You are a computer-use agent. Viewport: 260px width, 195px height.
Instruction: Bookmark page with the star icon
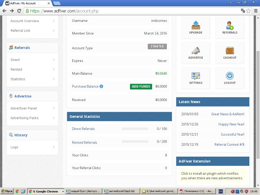coord(248,11)
